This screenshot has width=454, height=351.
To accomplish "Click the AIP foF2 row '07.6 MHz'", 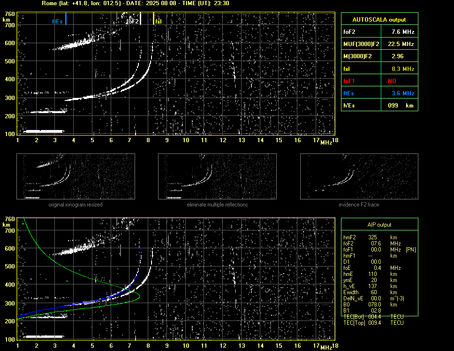I will click(x=372, y=244).
